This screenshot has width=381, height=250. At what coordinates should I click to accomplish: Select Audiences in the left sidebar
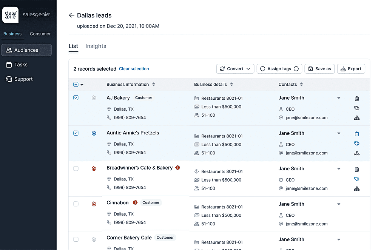(x=26, y=50)
